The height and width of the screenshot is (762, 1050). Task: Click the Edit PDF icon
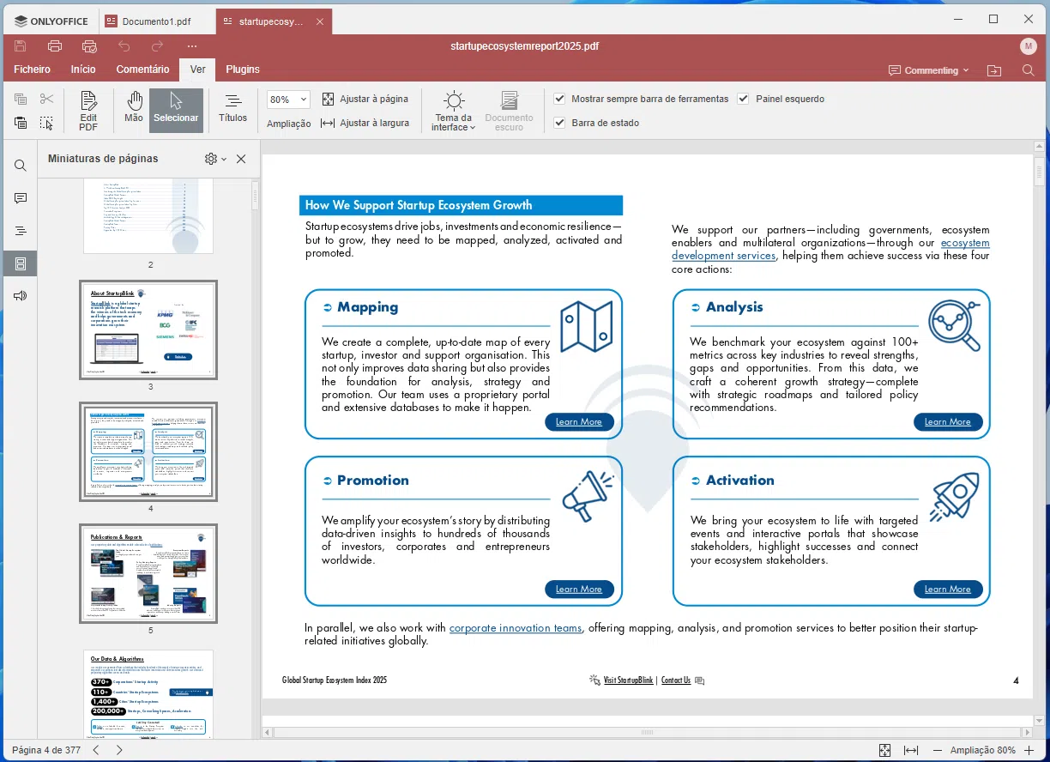point(88,111)
